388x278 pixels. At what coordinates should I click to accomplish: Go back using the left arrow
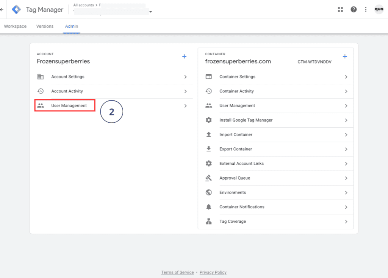point(2,9)
